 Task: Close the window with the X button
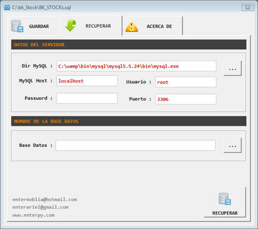pyautogui.click(x=247, y=8)
